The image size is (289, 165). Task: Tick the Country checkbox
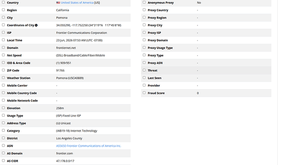tap(3, 2)
